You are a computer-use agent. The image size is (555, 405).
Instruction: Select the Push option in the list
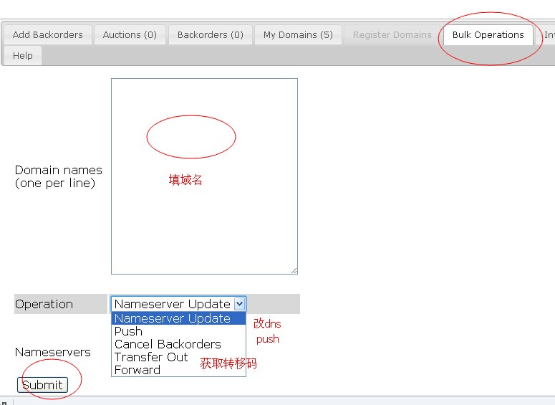129,331
